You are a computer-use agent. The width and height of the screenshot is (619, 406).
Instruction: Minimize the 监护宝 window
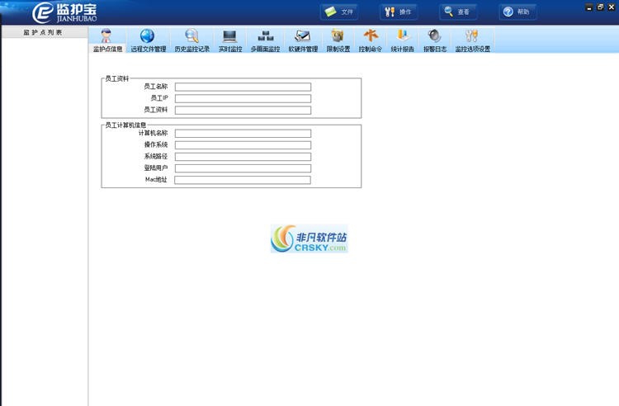(589, 7)
